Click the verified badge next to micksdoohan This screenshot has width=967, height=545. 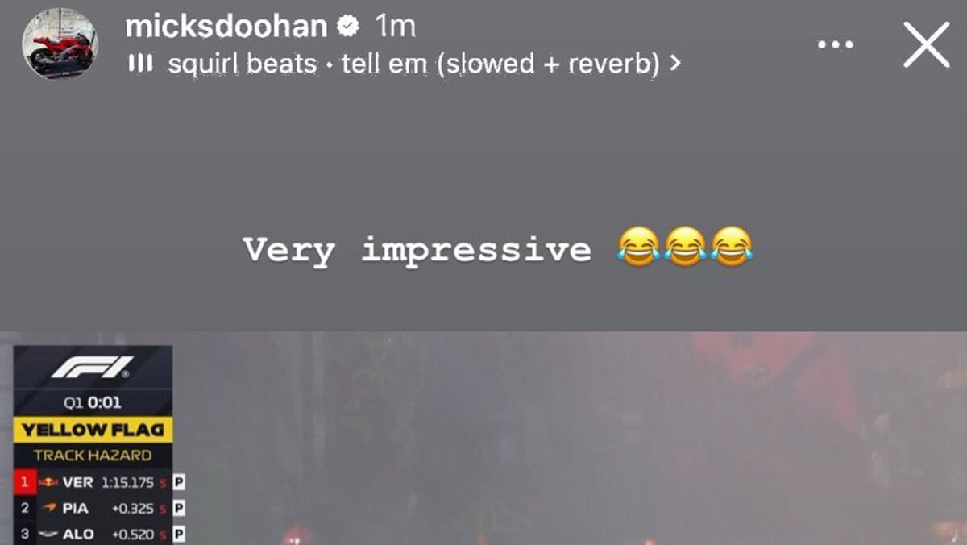point(348,27)
